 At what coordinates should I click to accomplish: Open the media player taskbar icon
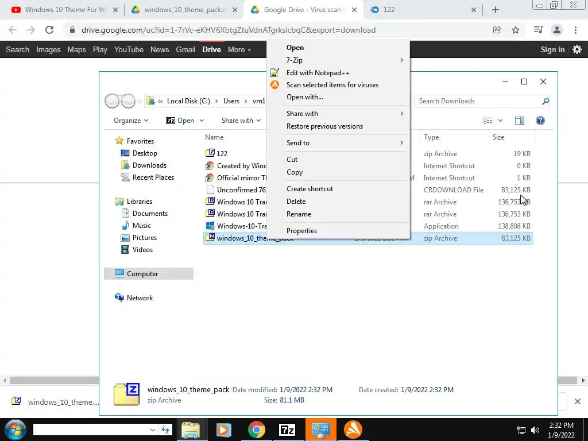coord(223,430)
